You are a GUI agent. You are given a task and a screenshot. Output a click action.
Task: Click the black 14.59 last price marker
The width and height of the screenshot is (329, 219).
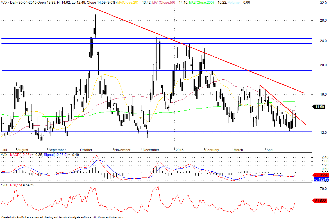click(319, 107)
